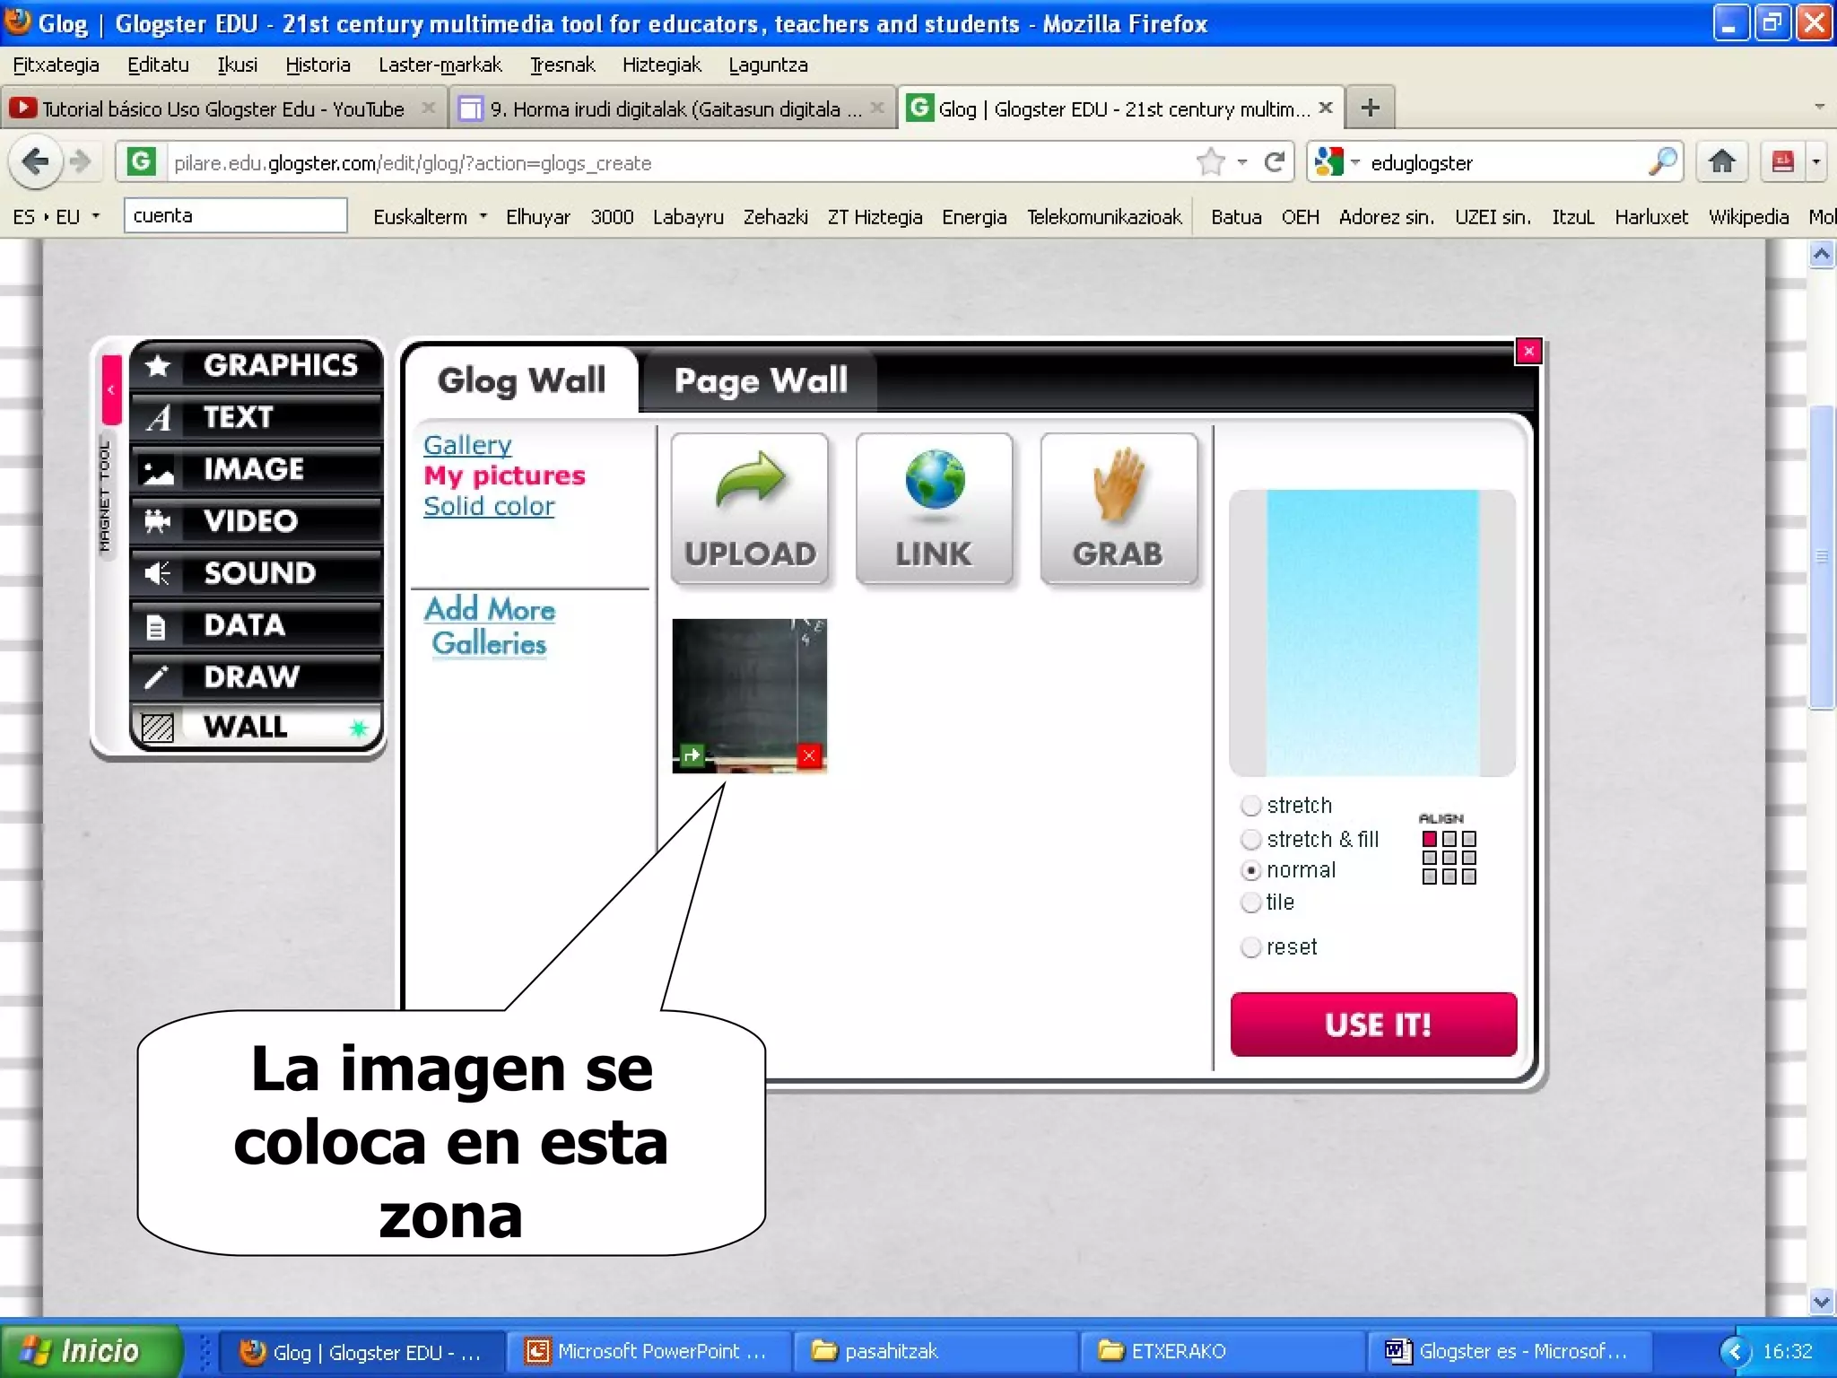Select the normal radio option

coord(1250,871)
